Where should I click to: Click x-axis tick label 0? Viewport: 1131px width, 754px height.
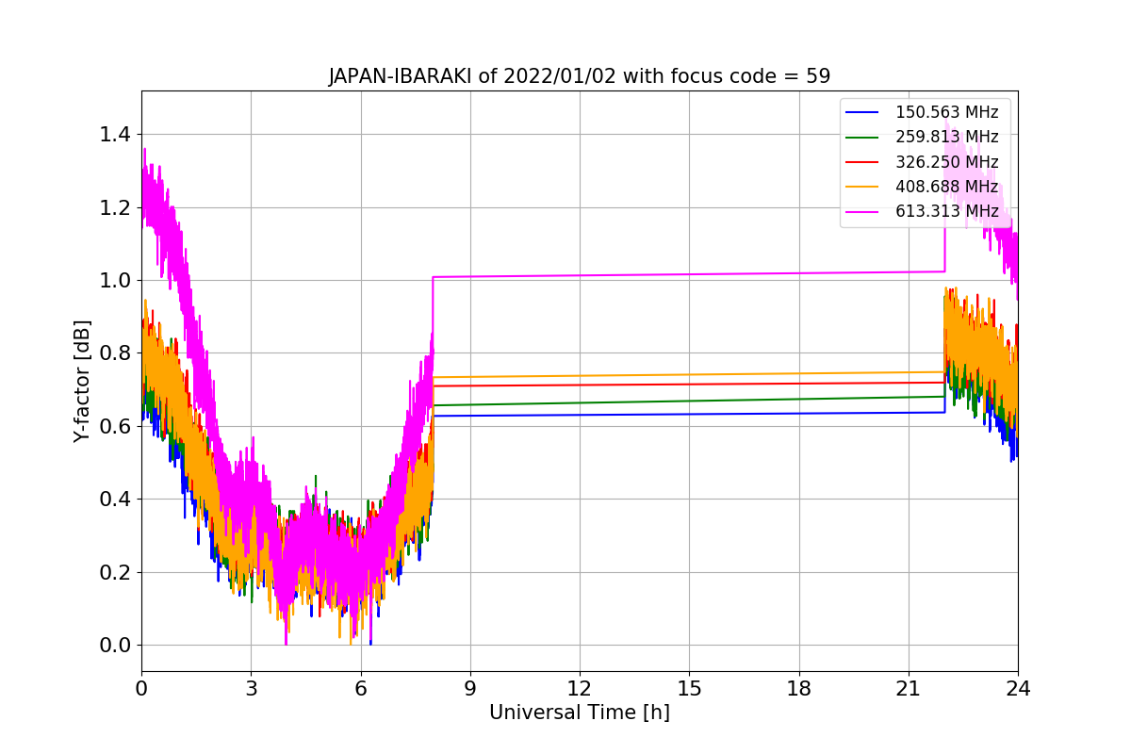click(141, 688)
